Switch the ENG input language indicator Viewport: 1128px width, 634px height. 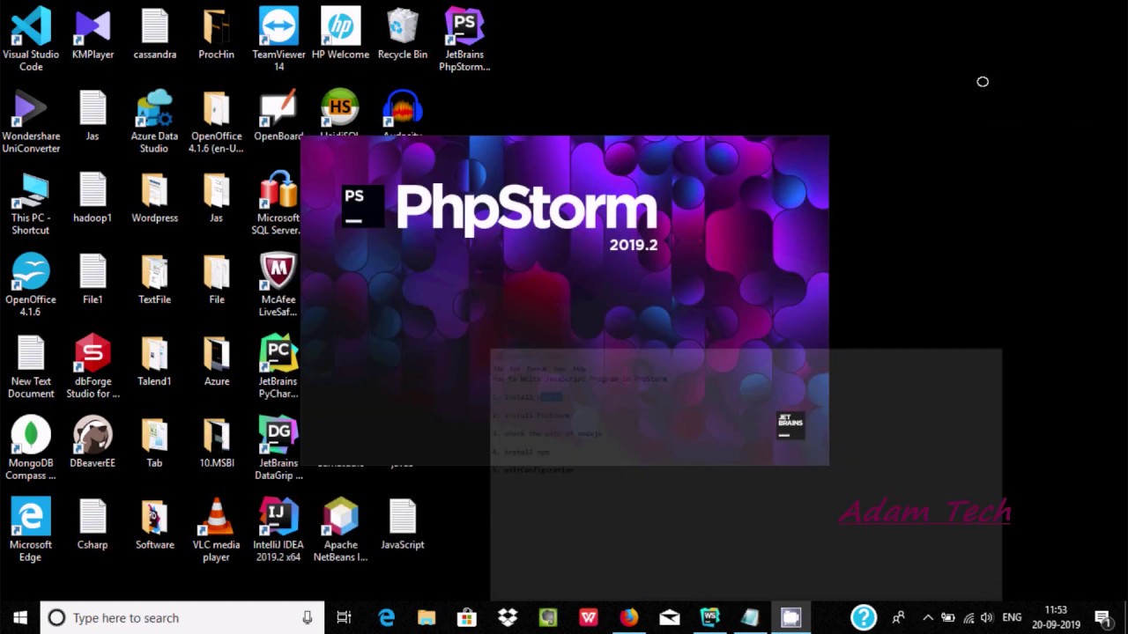pyautogui.click(x=1012, y=617)
